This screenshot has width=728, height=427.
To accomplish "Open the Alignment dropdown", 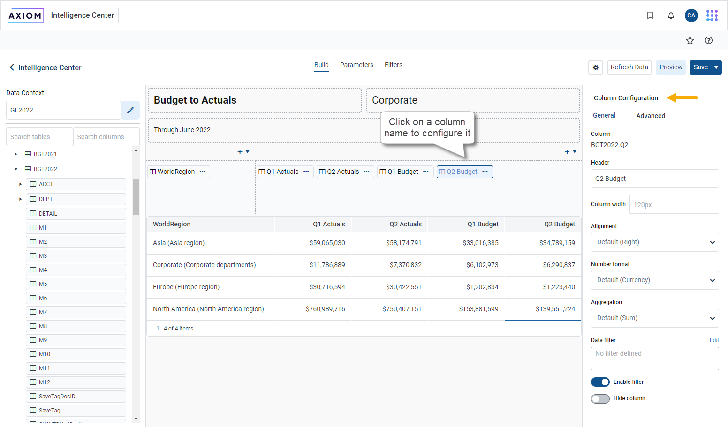I will pyautogui.click(x=655, y=242).
